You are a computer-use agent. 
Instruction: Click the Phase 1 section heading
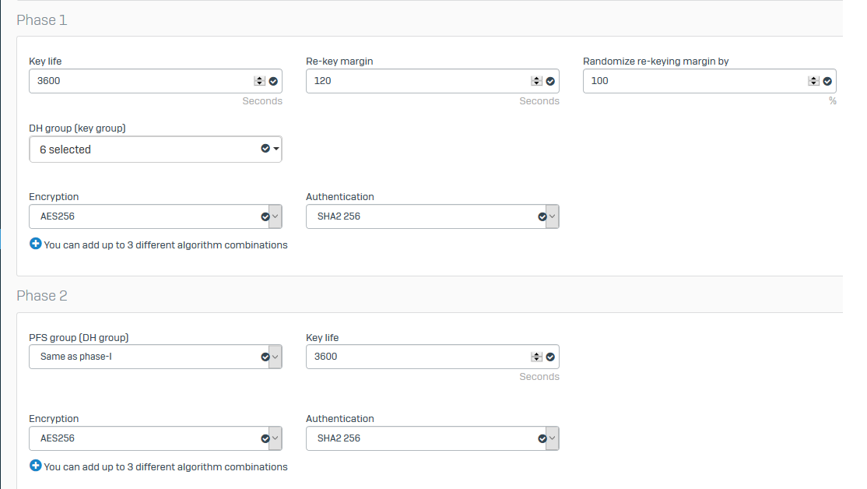pos(42,20)
